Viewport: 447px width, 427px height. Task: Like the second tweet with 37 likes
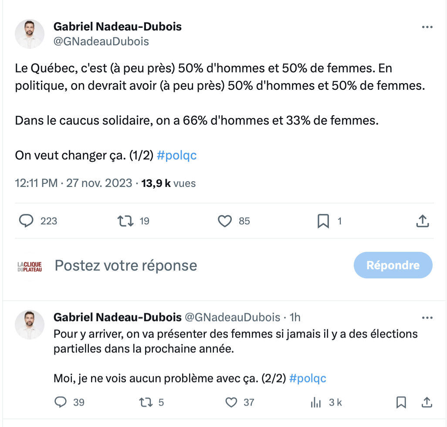click(x=231, y=402)
